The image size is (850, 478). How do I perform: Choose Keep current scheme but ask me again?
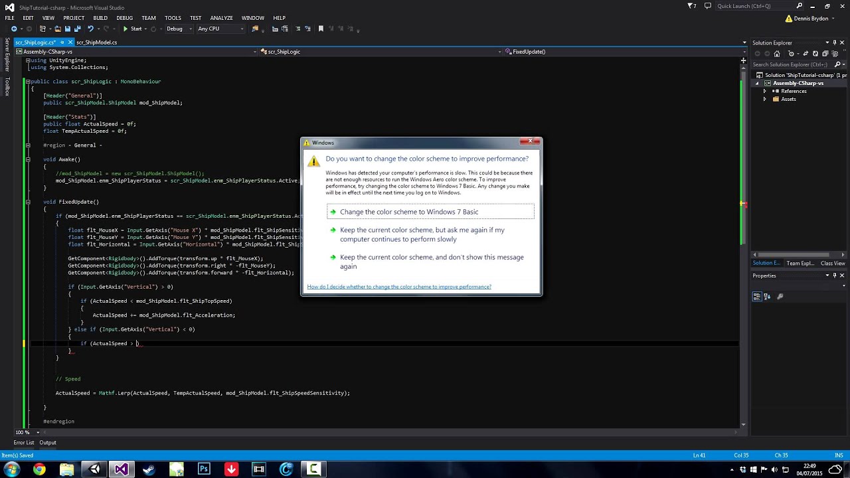[x=430, y=234]
